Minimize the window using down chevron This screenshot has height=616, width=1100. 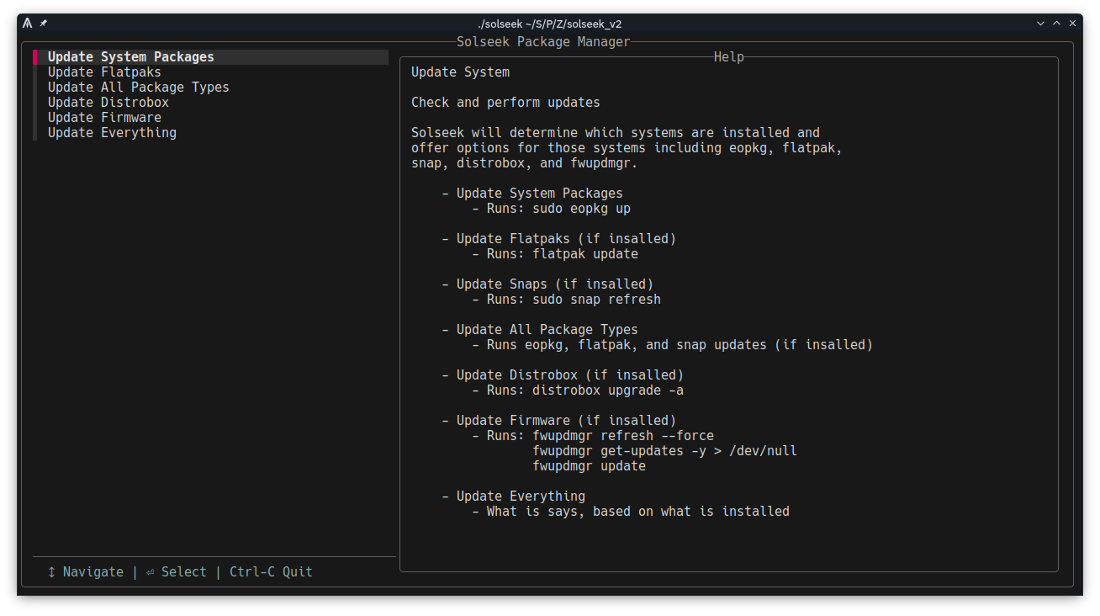(1041, 24)
